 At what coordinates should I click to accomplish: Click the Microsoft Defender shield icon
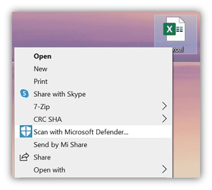click(x=26, y=131)
